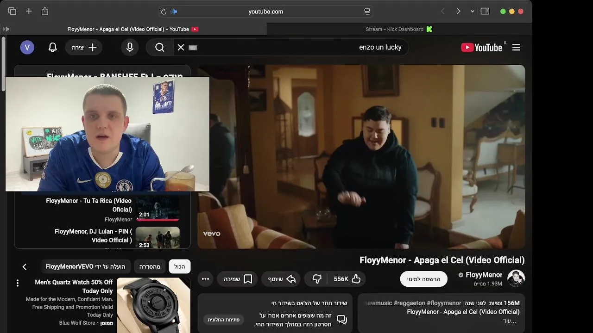Focus the youtube.com address field
The width and height of the screenshot is (593, 333).
(x=265, y=12)
